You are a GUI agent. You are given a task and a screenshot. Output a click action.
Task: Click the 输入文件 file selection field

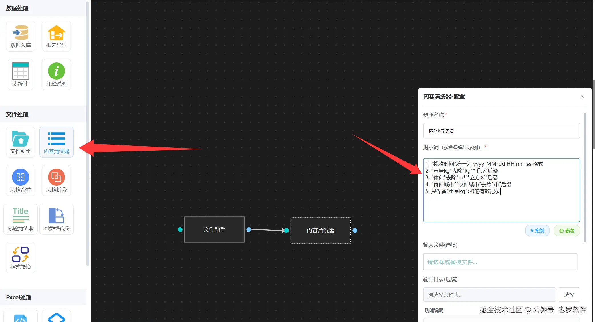[x=500, y=262]
